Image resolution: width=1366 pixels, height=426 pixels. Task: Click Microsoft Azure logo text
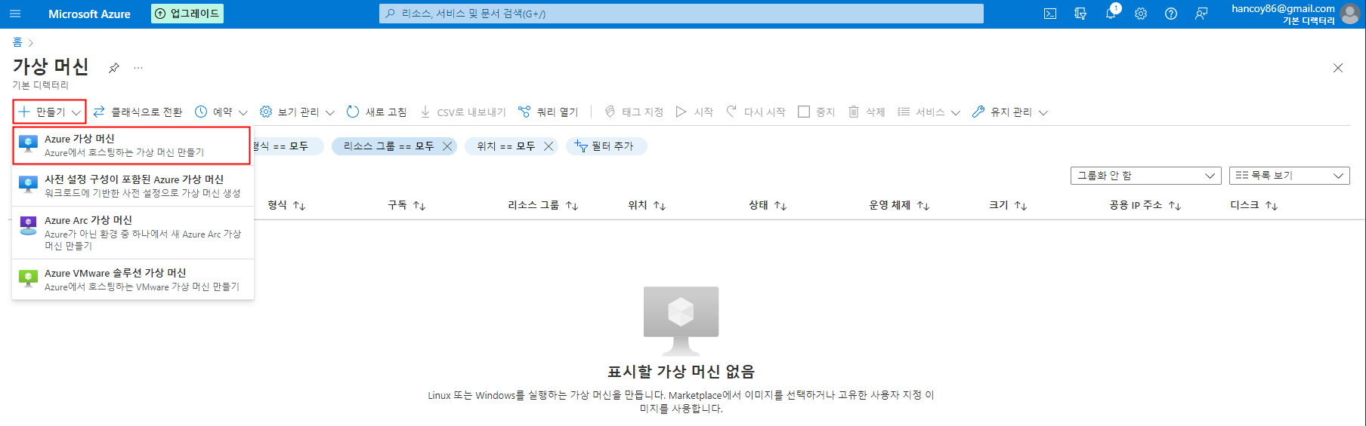pyautogui.click(x=89, y=14)
